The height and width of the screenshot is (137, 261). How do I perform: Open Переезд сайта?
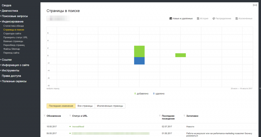[x=11, y=53]
